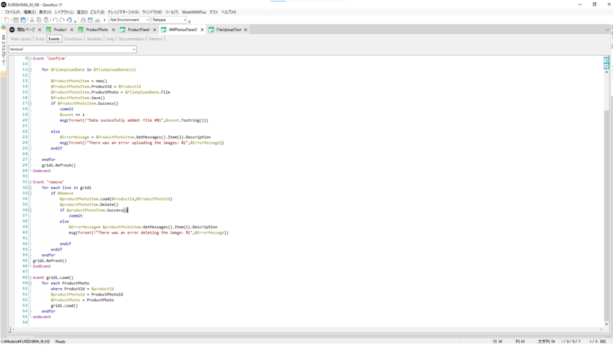Cut selection using the scissors icon
Viewport: 613px width, 347px height.
tap(32, 20)
